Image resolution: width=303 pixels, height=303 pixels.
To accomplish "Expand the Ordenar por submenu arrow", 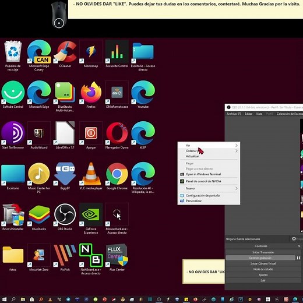I will (237, 151).
